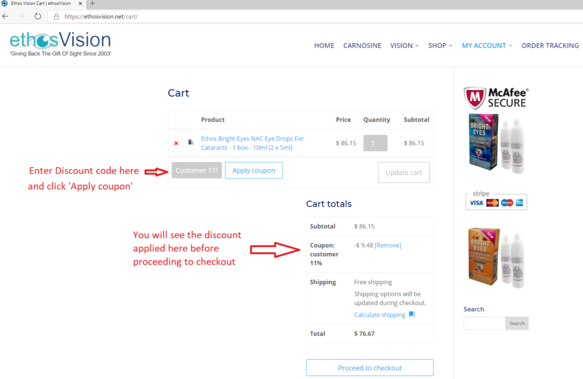Screen dimensions: 583x379
Task: Click the Calculate shipping link
Action: coord(380,315)
